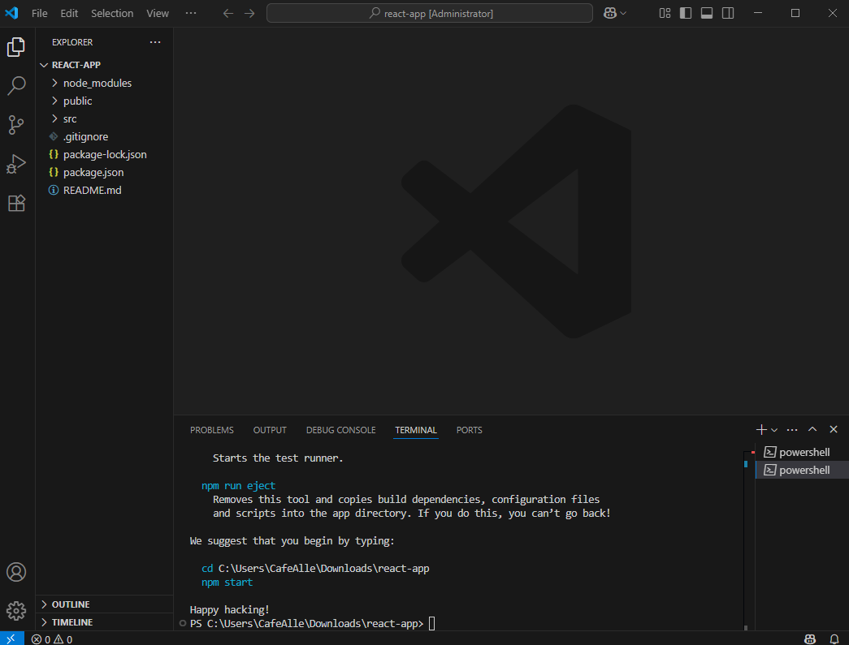Maximize the panel size with chevron up
849x645 pixels.
pos(812,429)
